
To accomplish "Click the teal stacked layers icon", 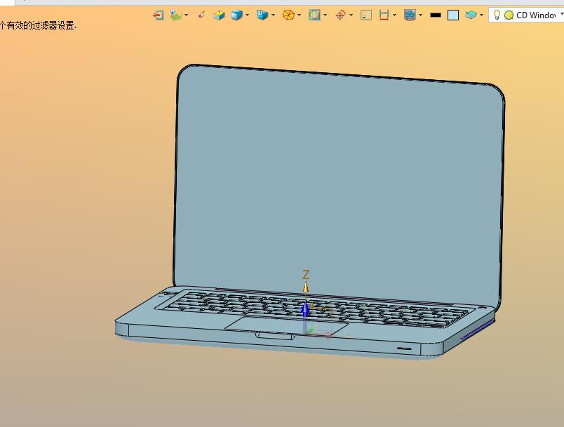I will (x=471, y=15).
